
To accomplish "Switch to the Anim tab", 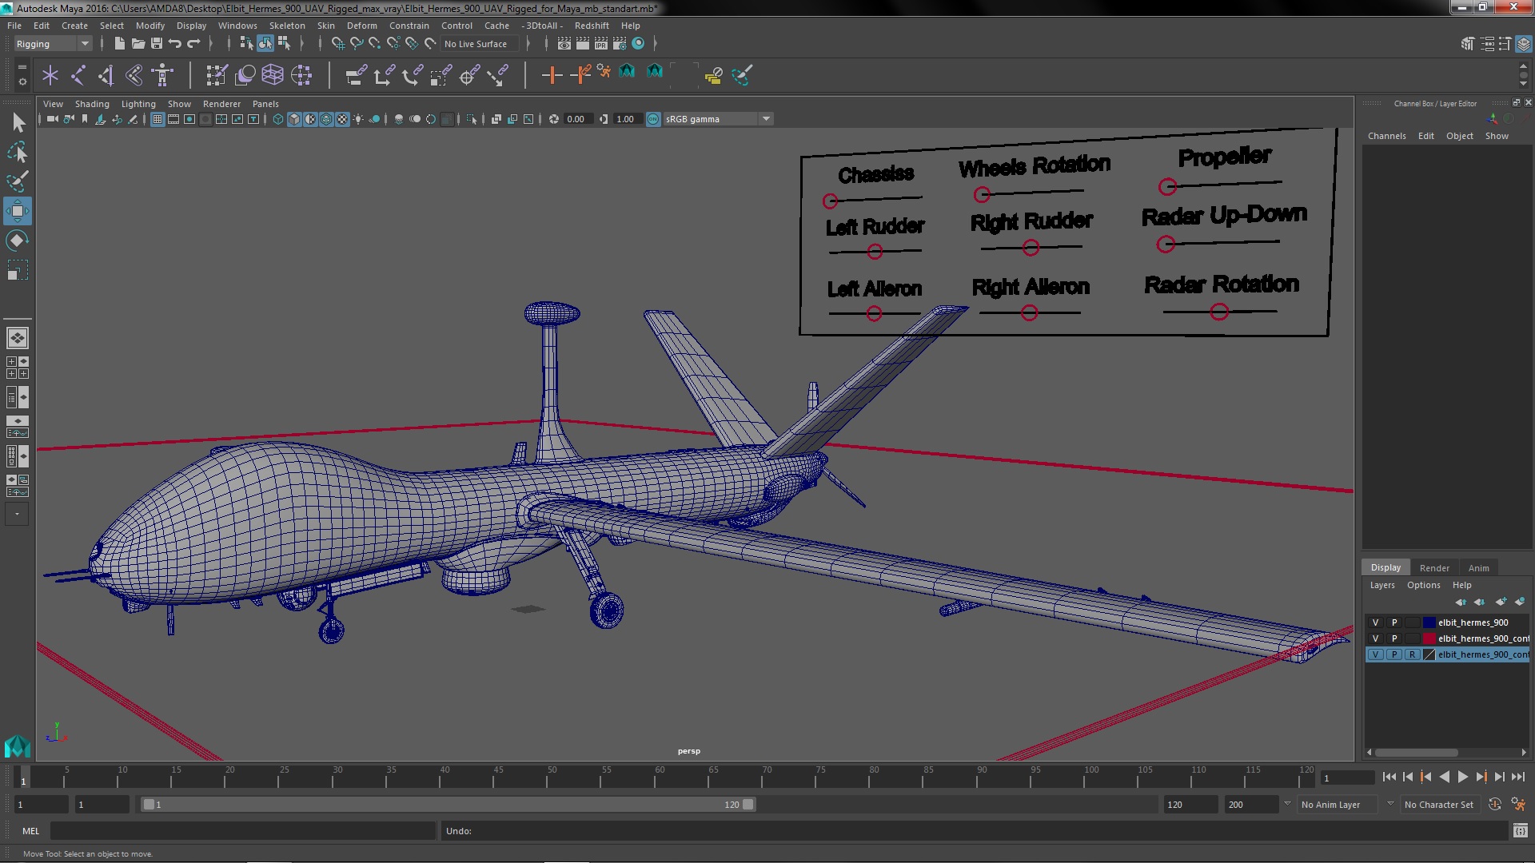I will pyautogui.click(x=1478, y=568).
